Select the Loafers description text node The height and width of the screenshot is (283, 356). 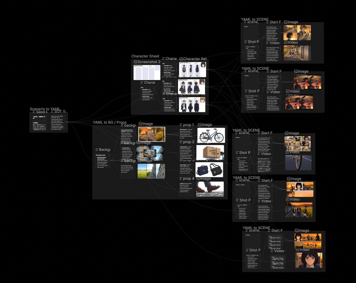click(x=187, y=189)
